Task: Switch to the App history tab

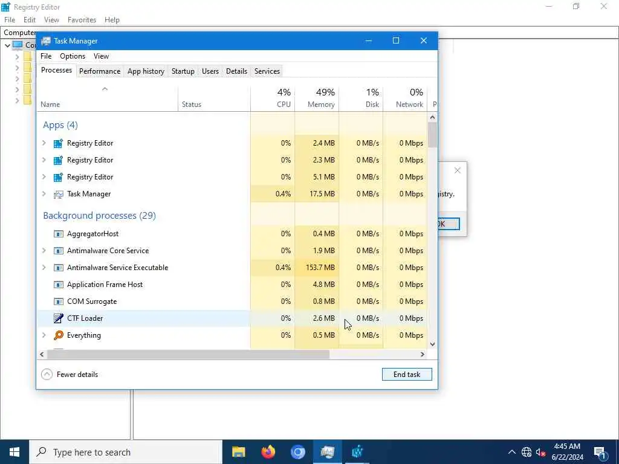Action: pos(146,71)
